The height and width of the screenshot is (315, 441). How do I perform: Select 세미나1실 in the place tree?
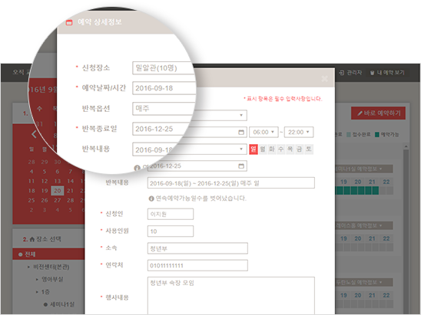coord(62,304)
